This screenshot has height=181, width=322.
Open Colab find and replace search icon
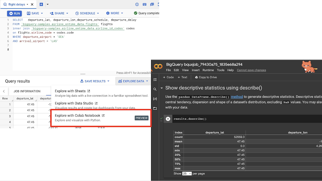155,89
